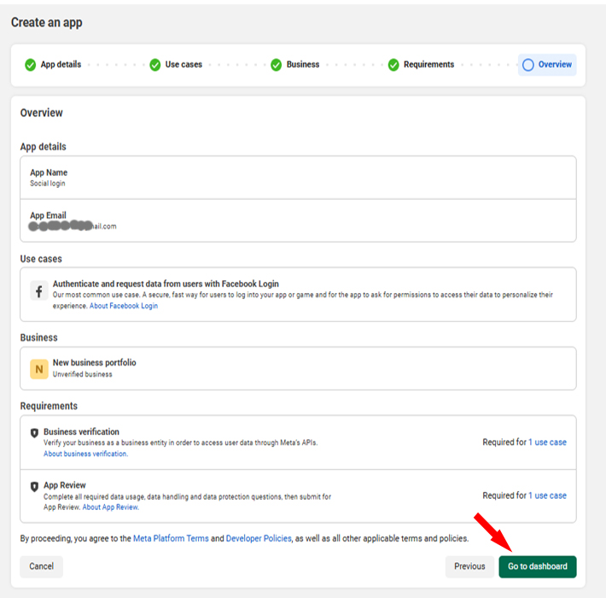Click the shield icon beside Business verification
The width and height of the screenshot is (606, 598).
click(34, 433)
